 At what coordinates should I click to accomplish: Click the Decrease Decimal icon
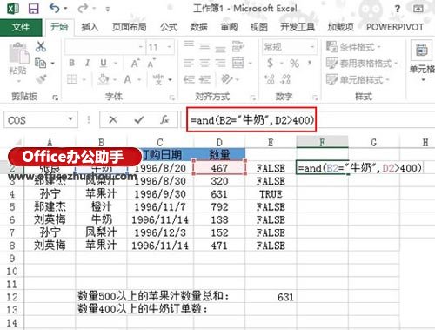click(x=285, y=79)
